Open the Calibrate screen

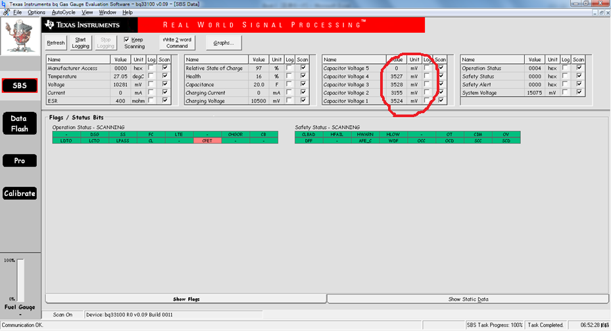click(x=20, y=193)
